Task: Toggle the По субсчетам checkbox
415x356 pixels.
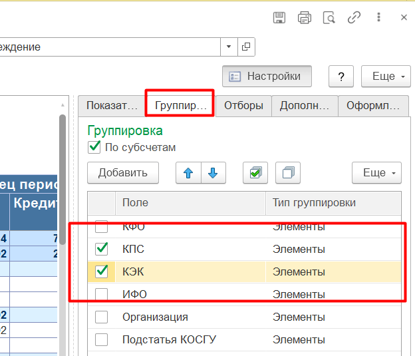Action: [94, 147]
